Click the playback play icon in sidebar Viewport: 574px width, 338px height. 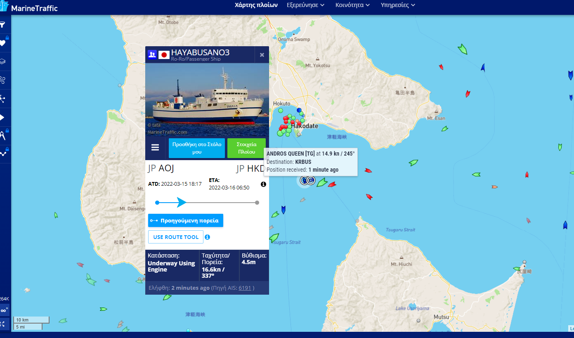2,118
